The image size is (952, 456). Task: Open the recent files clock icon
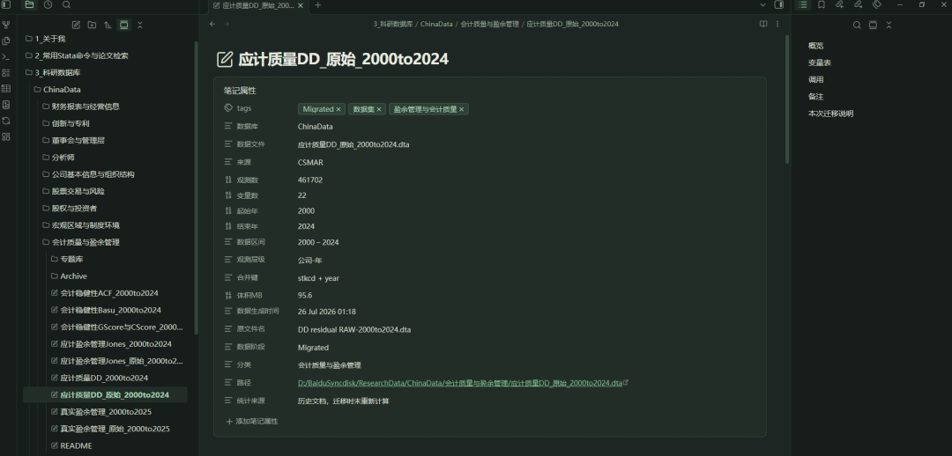click(x=48, y=5)
